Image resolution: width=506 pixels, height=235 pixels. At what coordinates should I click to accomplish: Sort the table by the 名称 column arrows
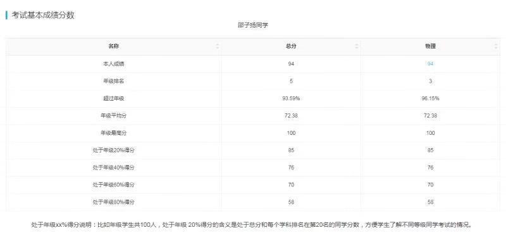pos(218,47)
